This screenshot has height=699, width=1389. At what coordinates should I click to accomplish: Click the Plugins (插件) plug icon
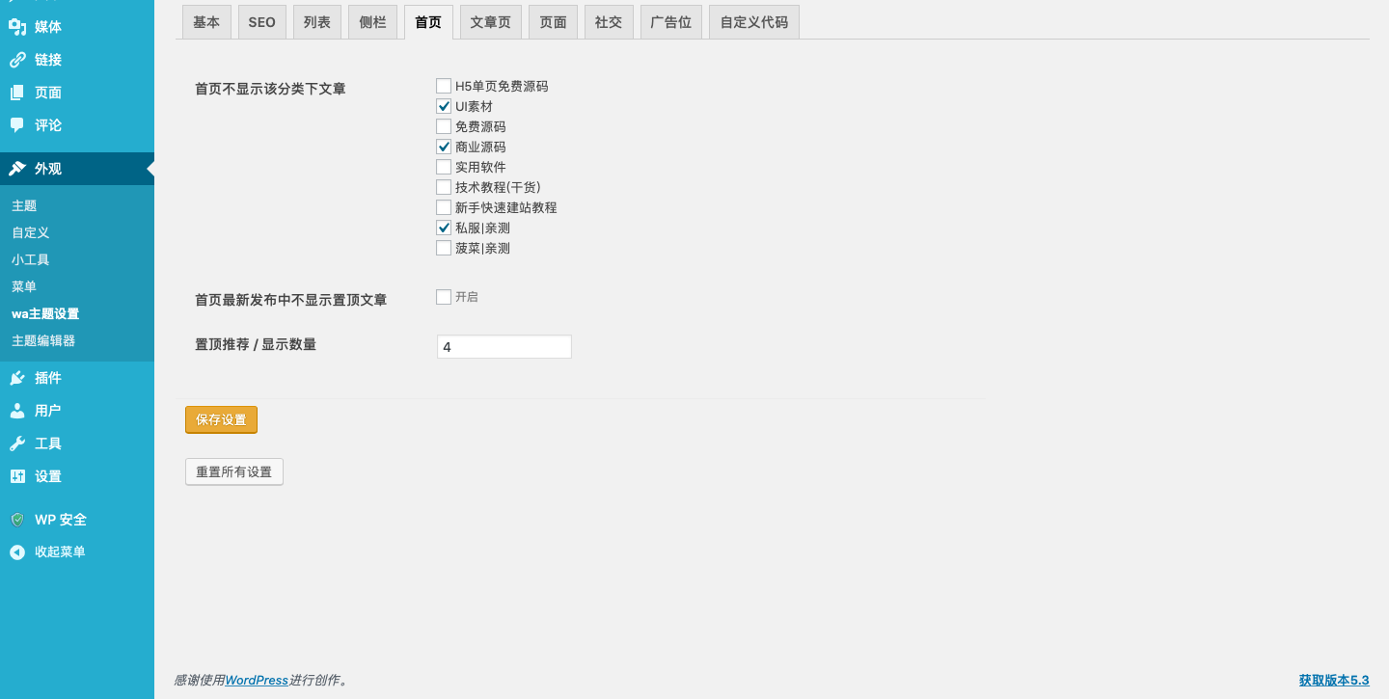pyautogui.click(x=17, y=378)
